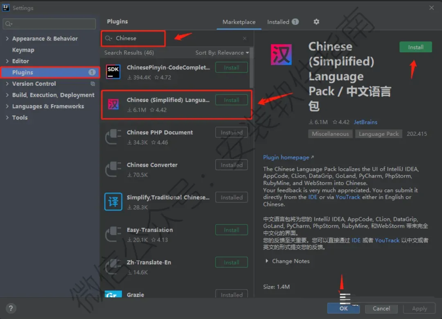Click the Installed tab count badge
The width and height of the screenshot is (442, 319).
click(x=295, y=22)
